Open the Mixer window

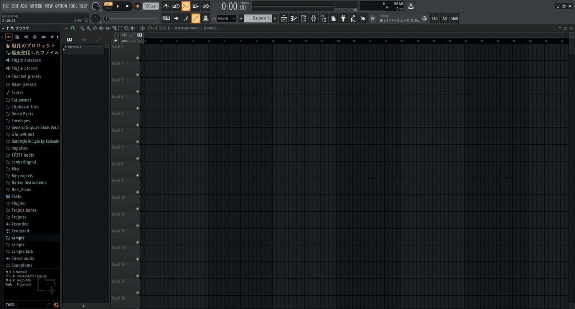tap(313, 19)
